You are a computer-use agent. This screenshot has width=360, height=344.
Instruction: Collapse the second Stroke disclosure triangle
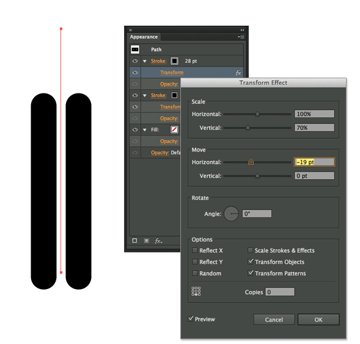point(145,95)
